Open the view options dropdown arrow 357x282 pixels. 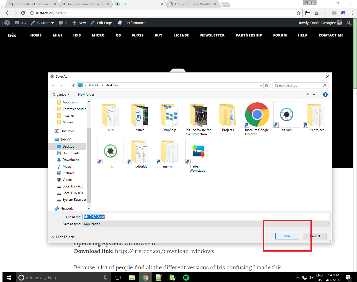(314, 95)
